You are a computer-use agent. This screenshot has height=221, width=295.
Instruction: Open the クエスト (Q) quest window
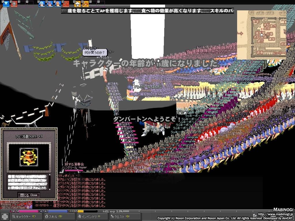click(125, 217)
